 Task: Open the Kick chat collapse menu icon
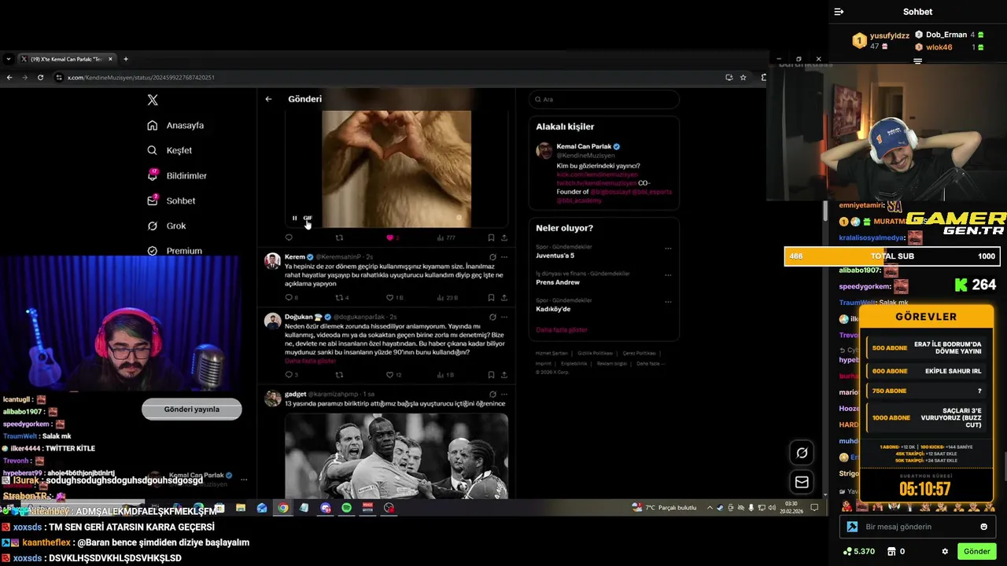coord(839,12)
